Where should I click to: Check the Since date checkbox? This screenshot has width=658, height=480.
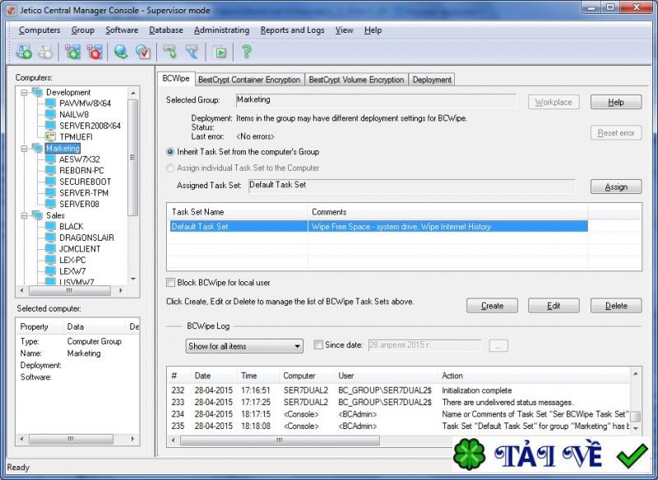click(x=318, y=346)
